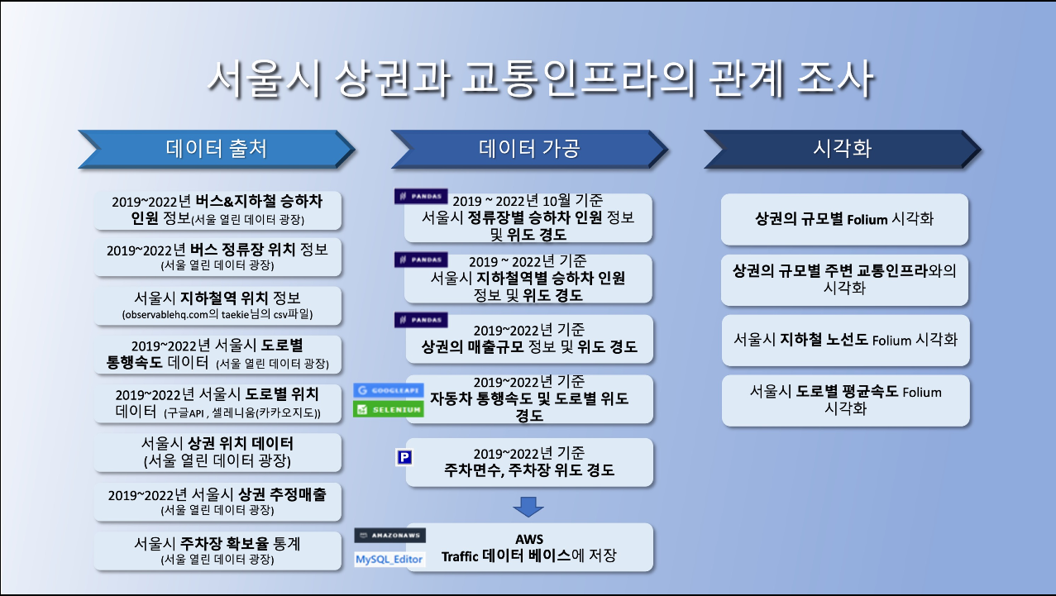1056x596 pixels.
Task: Select the 자동차 통행속도 및 도로별 위도 경도 box
Action: [528, 400]
